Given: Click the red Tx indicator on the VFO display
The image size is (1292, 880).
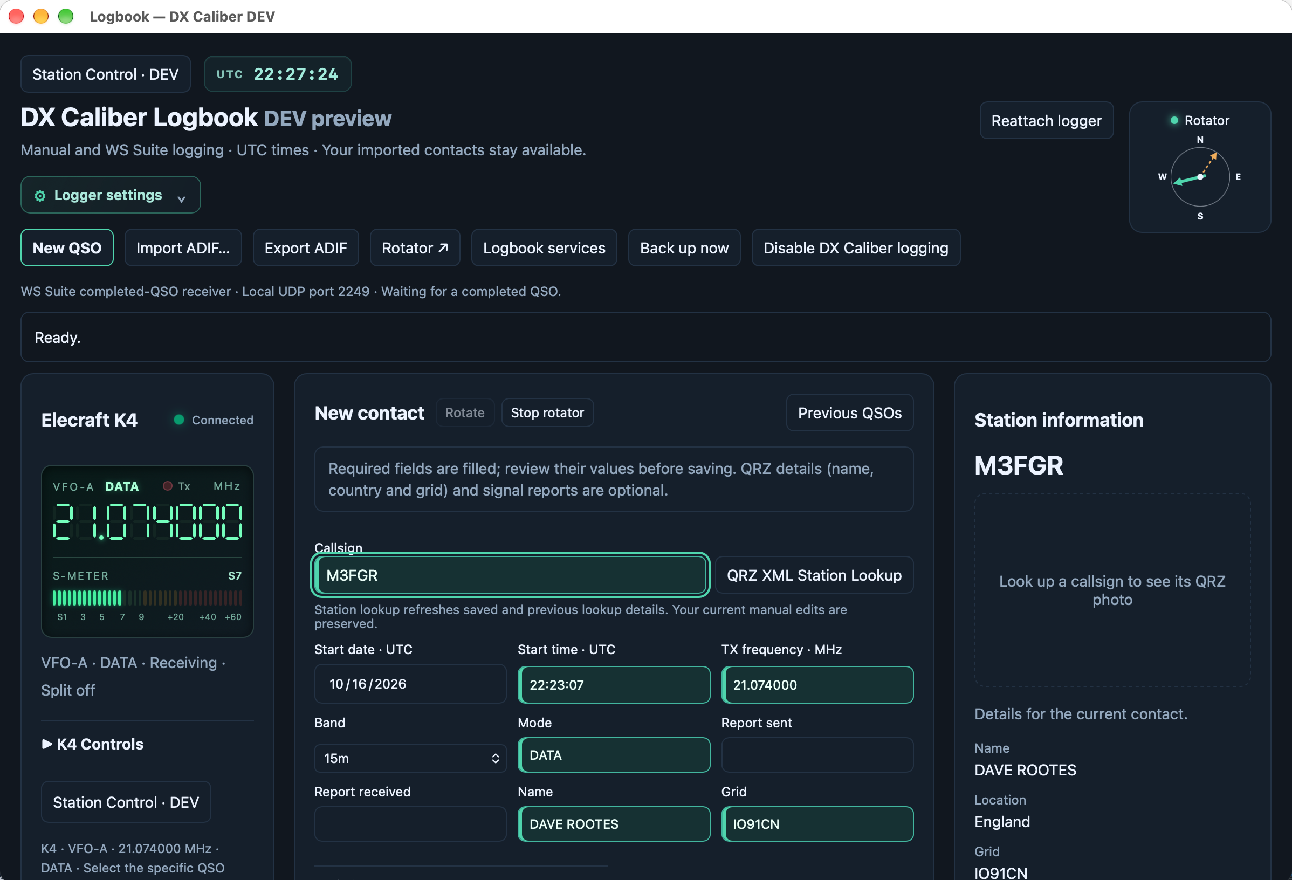Looking at the screenshot, I should click(167, 486).
